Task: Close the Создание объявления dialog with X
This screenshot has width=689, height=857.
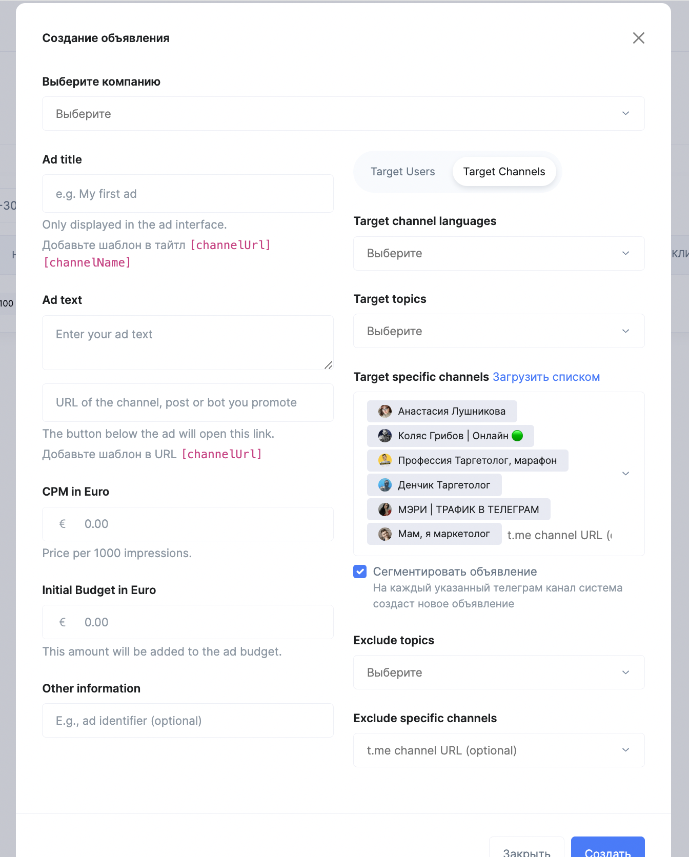Action: tap(638, 38)
